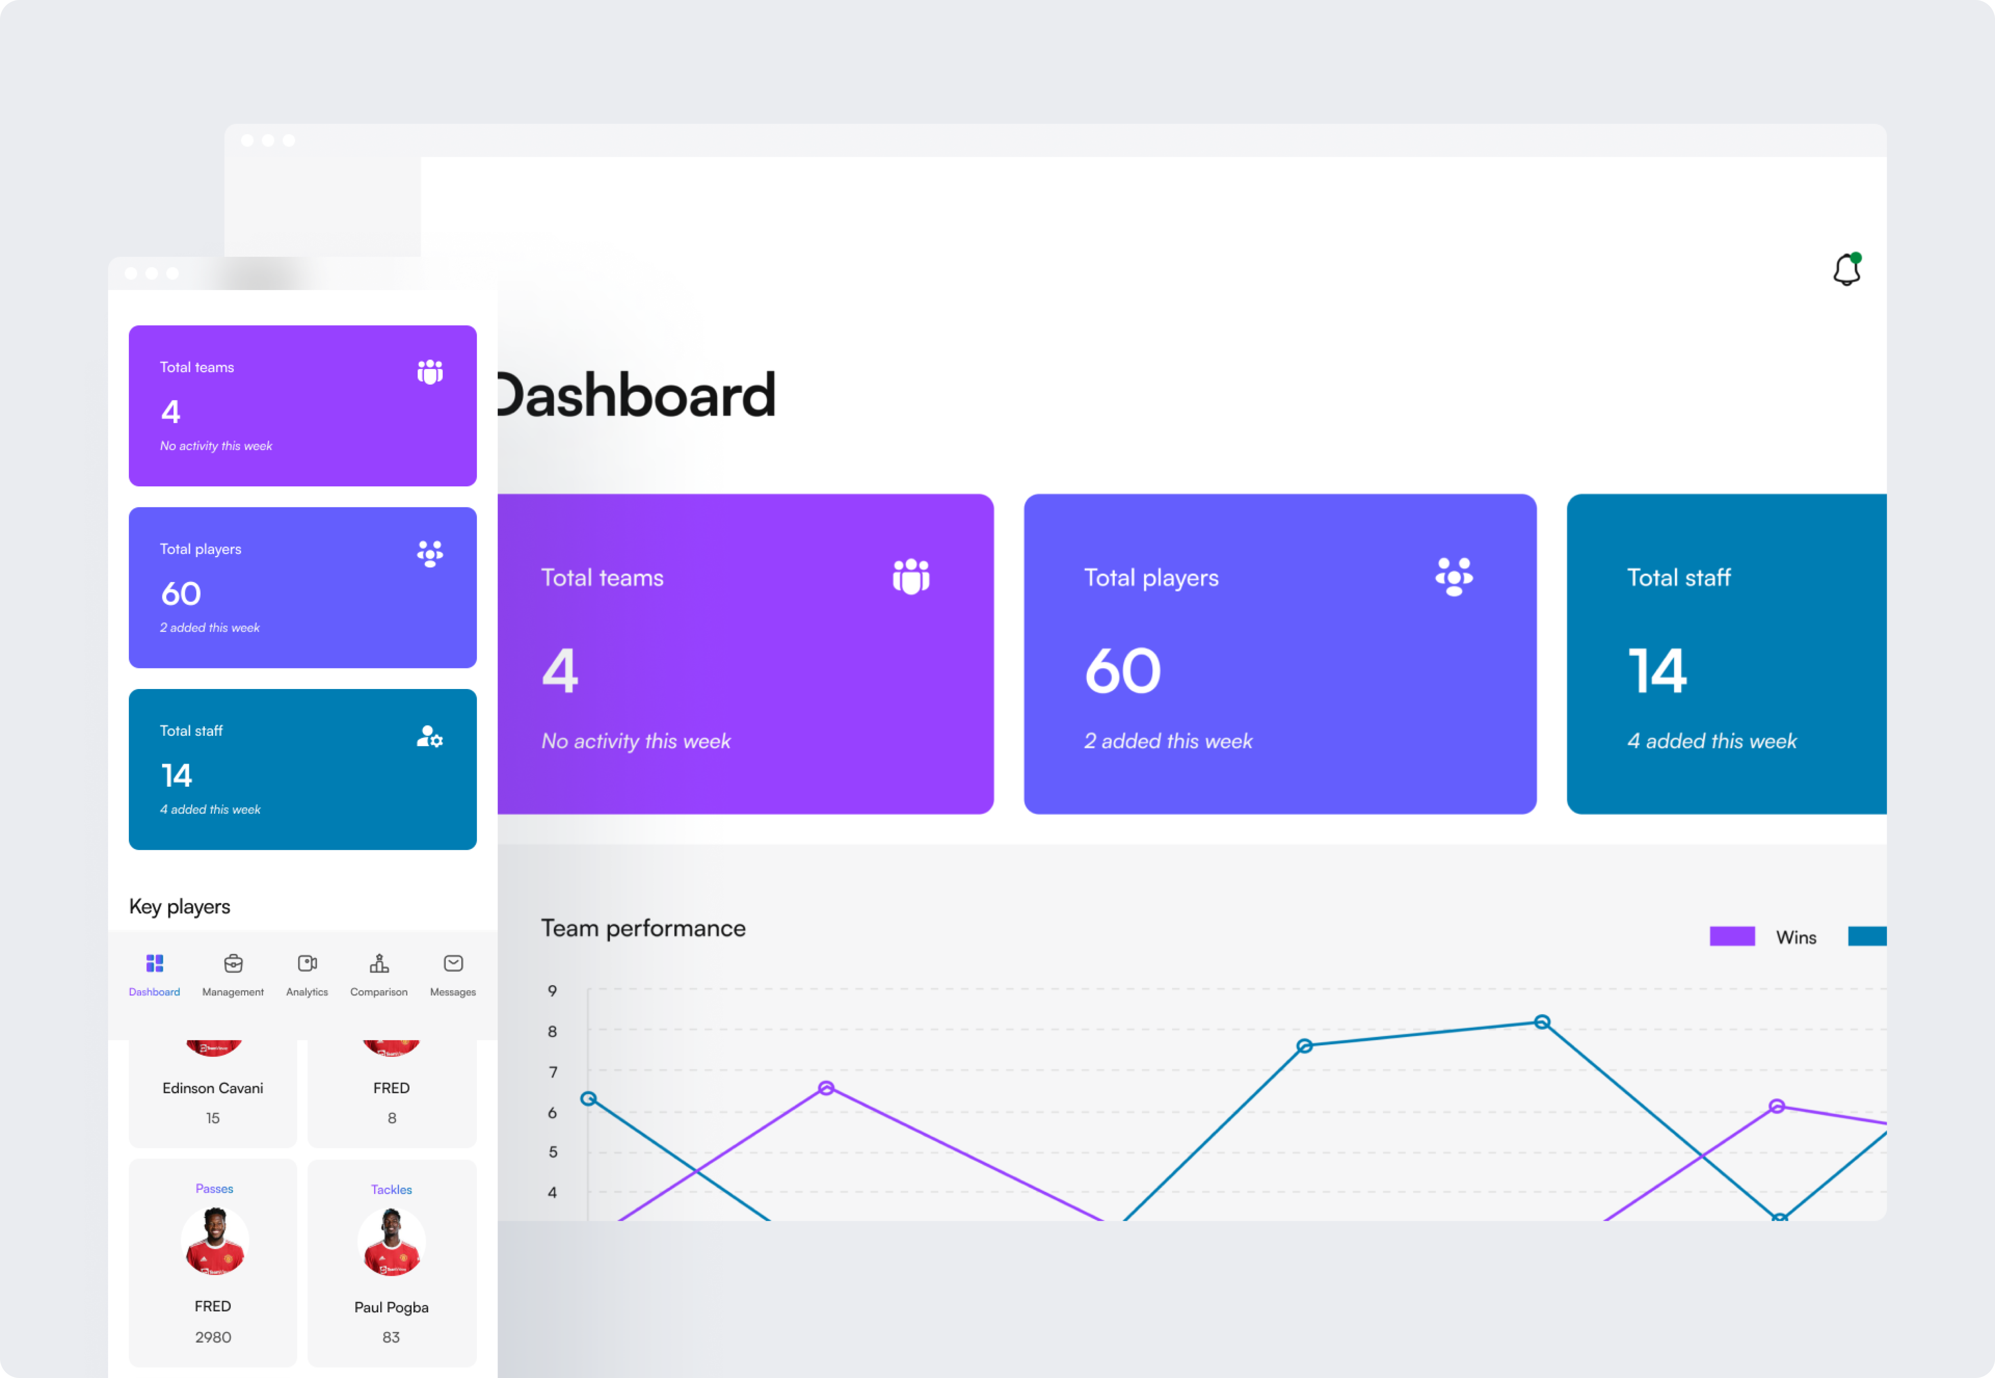The image size is (1995, 1378).
Task: Click players icon on large Total players card
Action: [x=1454, y=577]
